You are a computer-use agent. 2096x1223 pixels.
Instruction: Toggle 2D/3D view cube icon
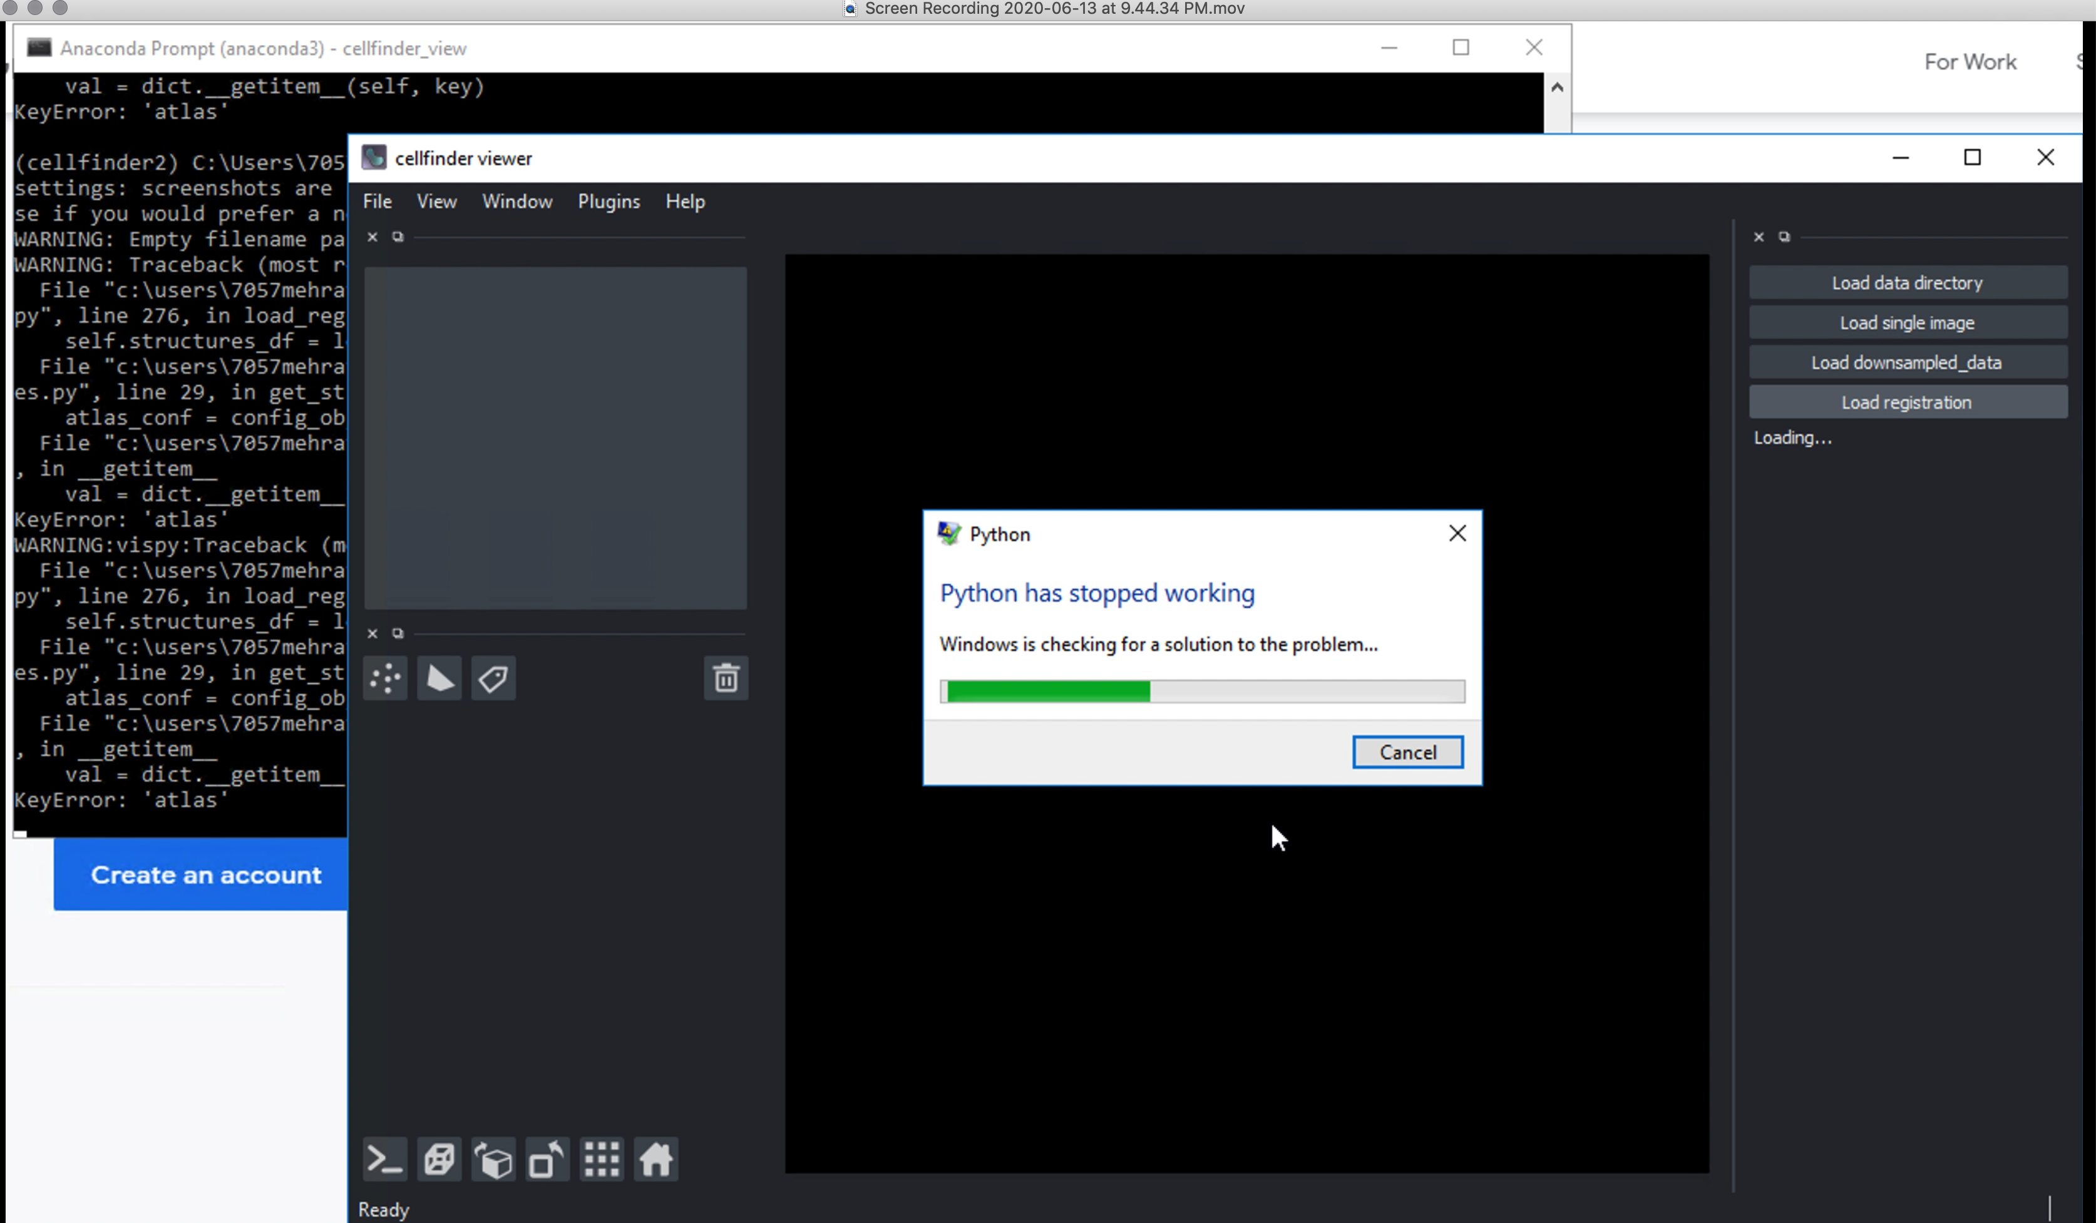(x=439, y=1159)
